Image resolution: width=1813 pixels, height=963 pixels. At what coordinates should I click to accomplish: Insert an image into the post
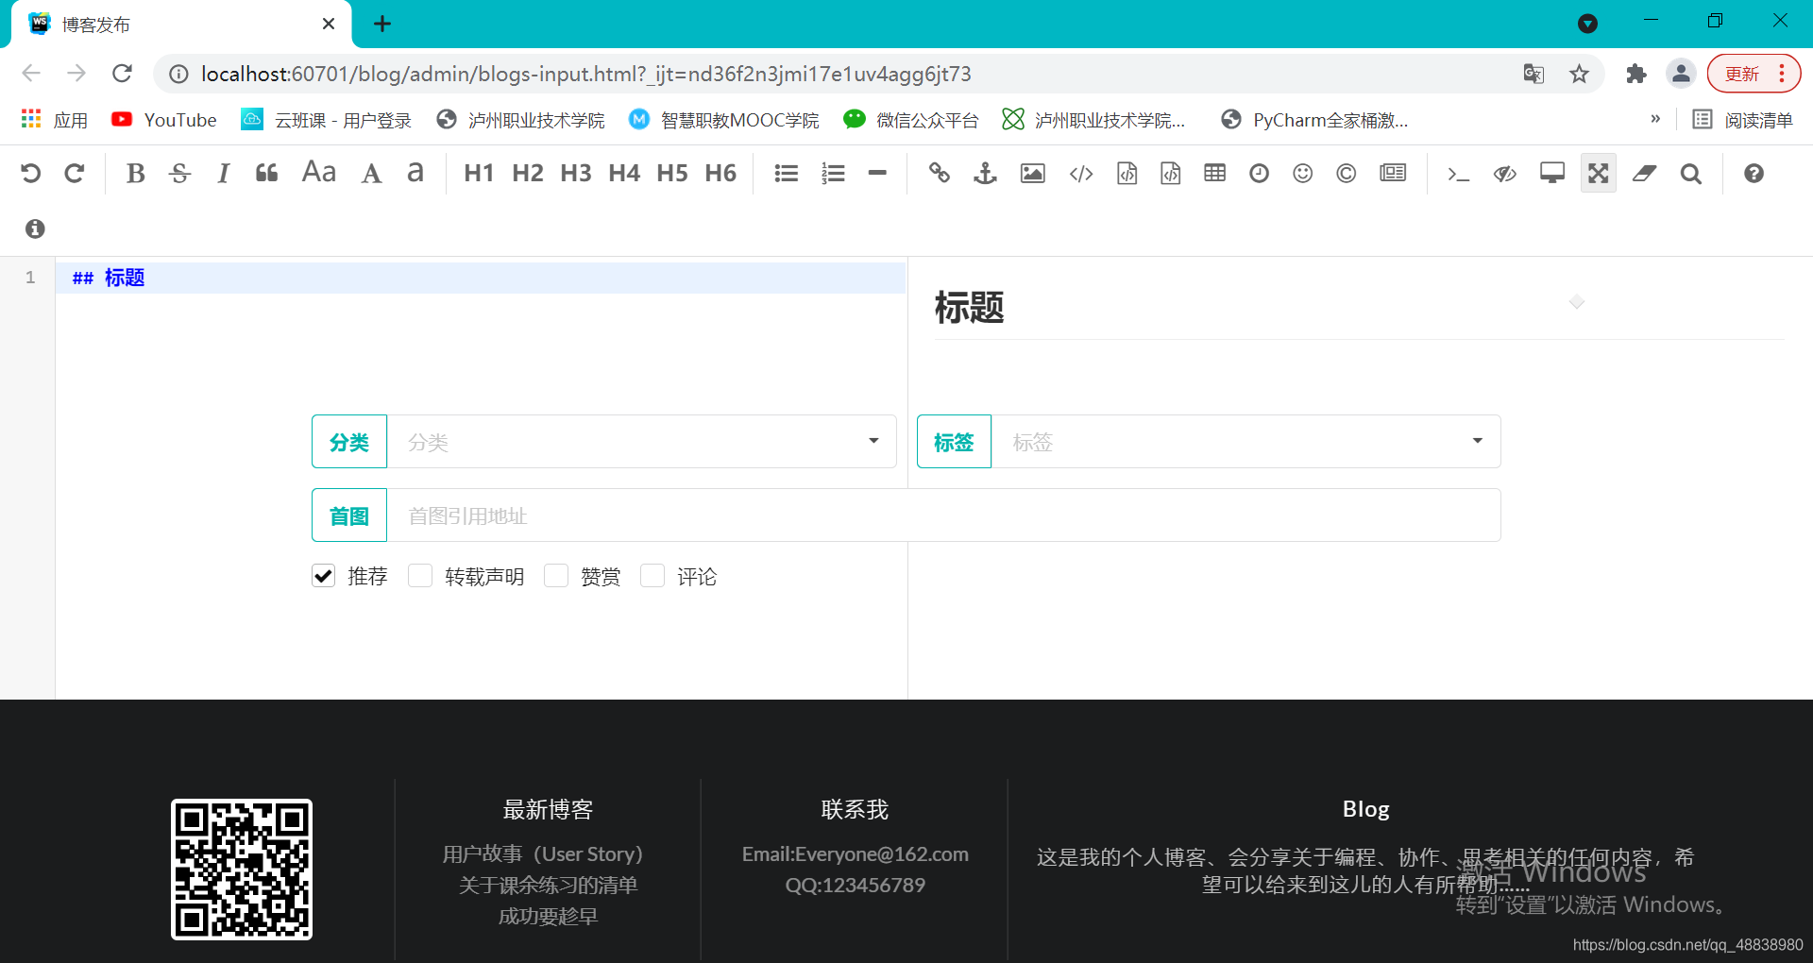1031,173
